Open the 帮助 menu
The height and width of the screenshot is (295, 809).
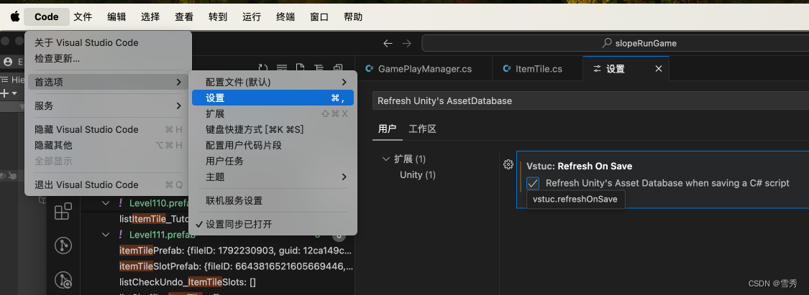(x=353, y=17)
